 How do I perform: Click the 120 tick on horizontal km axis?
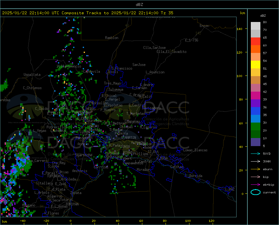(211, 221)
